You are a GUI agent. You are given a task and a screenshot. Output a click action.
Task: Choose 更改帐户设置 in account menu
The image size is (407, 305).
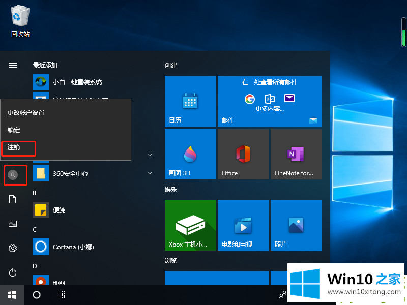coord(26,112)
